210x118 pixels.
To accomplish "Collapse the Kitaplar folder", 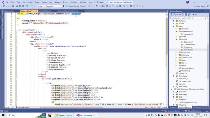I will (x=176, y=39).
